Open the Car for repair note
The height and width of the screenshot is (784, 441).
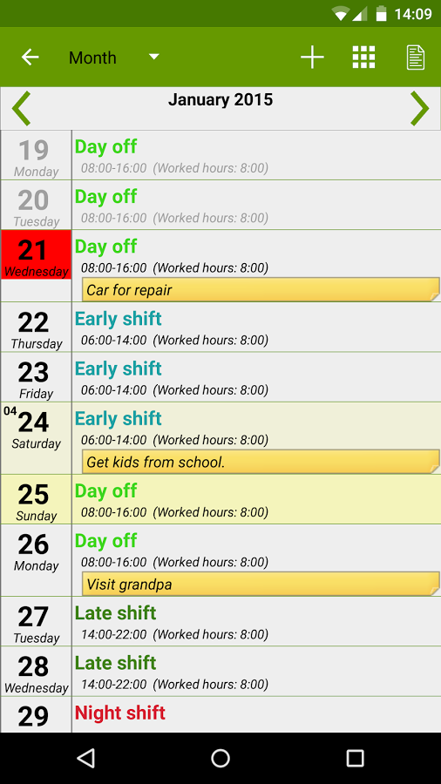261,290
